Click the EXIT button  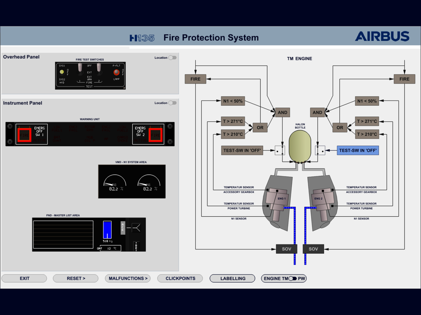(24, 278)
